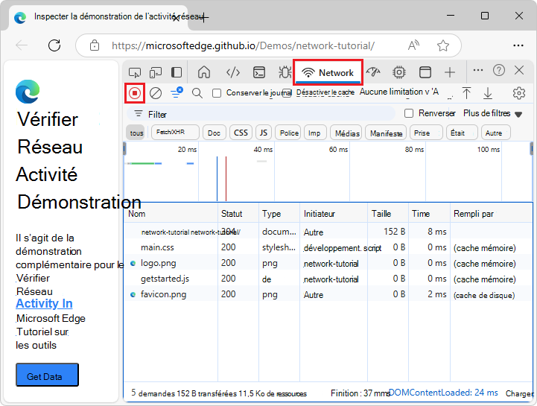Toggle the sidebar dock icon
The width and height of the screenshot is (537, 406).
(x=177, y=72)
